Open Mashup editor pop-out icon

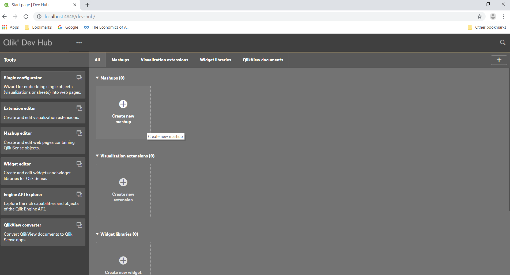click(x=79, y=133)
